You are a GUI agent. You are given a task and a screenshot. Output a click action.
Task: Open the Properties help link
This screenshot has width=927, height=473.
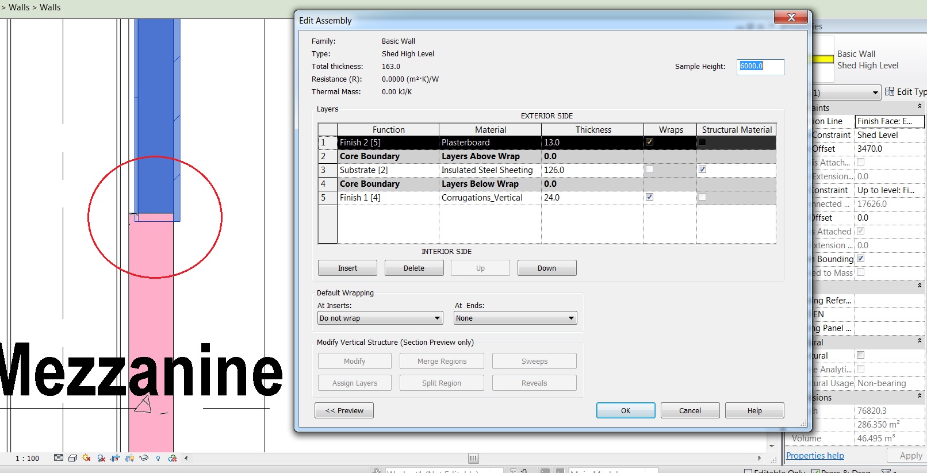[x=815, y=456]
